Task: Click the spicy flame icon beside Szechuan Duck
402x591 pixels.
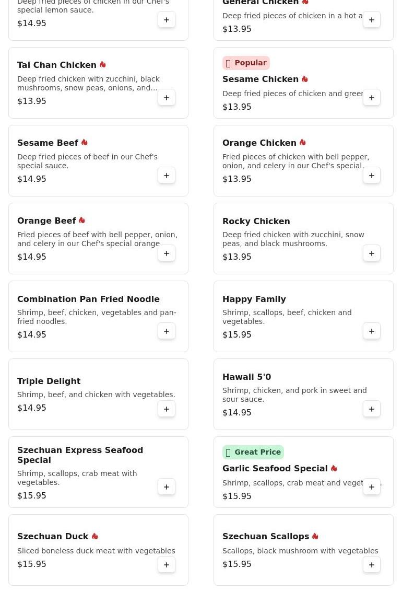Action: coord(95,537)
